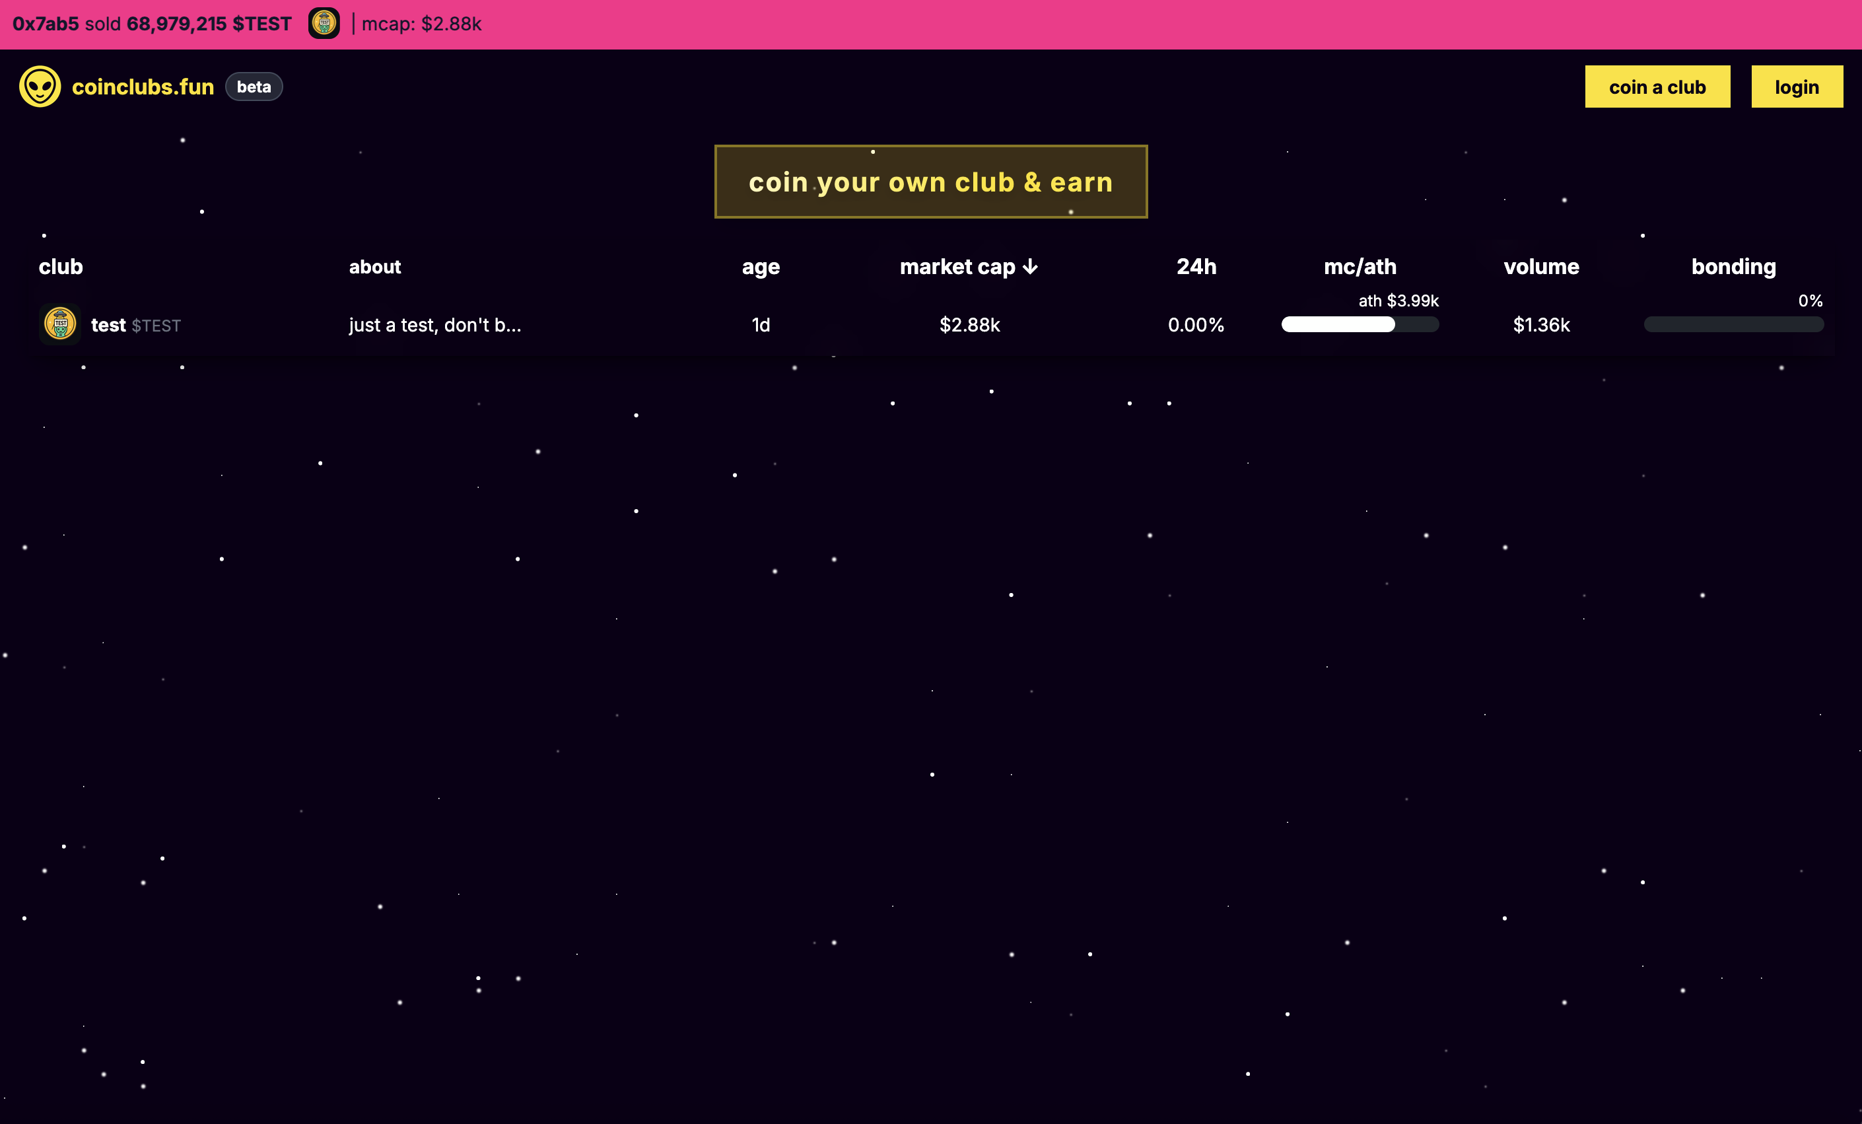Open coinclubs.fun home link
The height and width of the screenshot is (1124, 1862).
[143, 87]
